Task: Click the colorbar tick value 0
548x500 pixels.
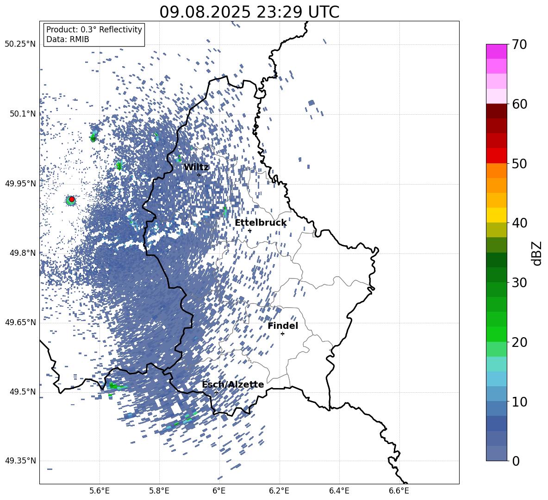Action: [516, 461]
